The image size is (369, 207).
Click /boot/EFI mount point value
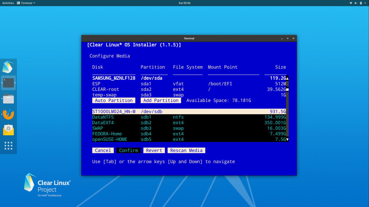220,84
